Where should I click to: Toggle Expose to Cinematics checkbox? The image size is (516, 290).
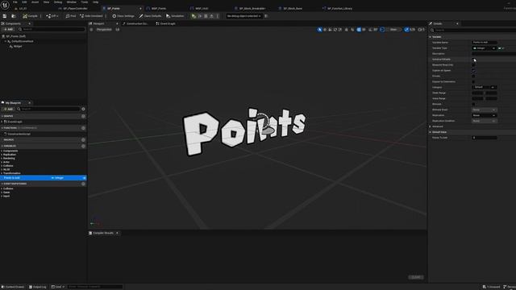coord(473,81)
